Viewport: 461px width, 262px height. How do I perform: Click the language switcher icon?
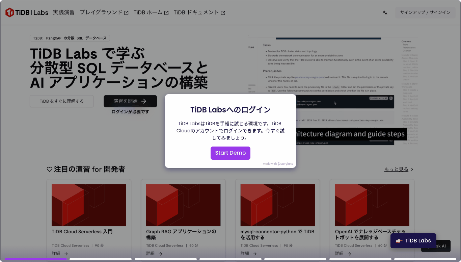click(385, 12)
